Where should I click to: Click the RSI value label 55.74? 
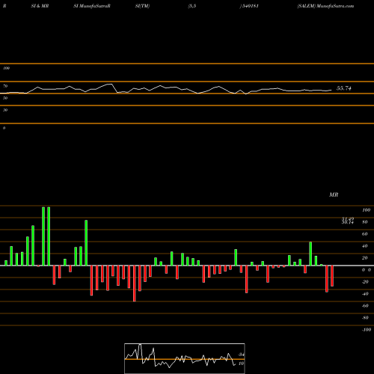pyautogui.click(x=344, y=88)
